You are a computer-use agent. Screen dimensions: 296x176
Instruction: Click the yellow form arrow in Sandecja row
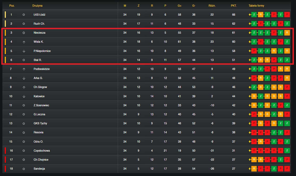[250, 169]
